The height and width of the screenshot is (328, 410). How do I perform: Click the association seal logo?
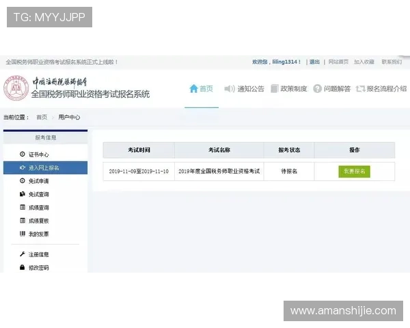pyautogui.click(x=16, y=88)
